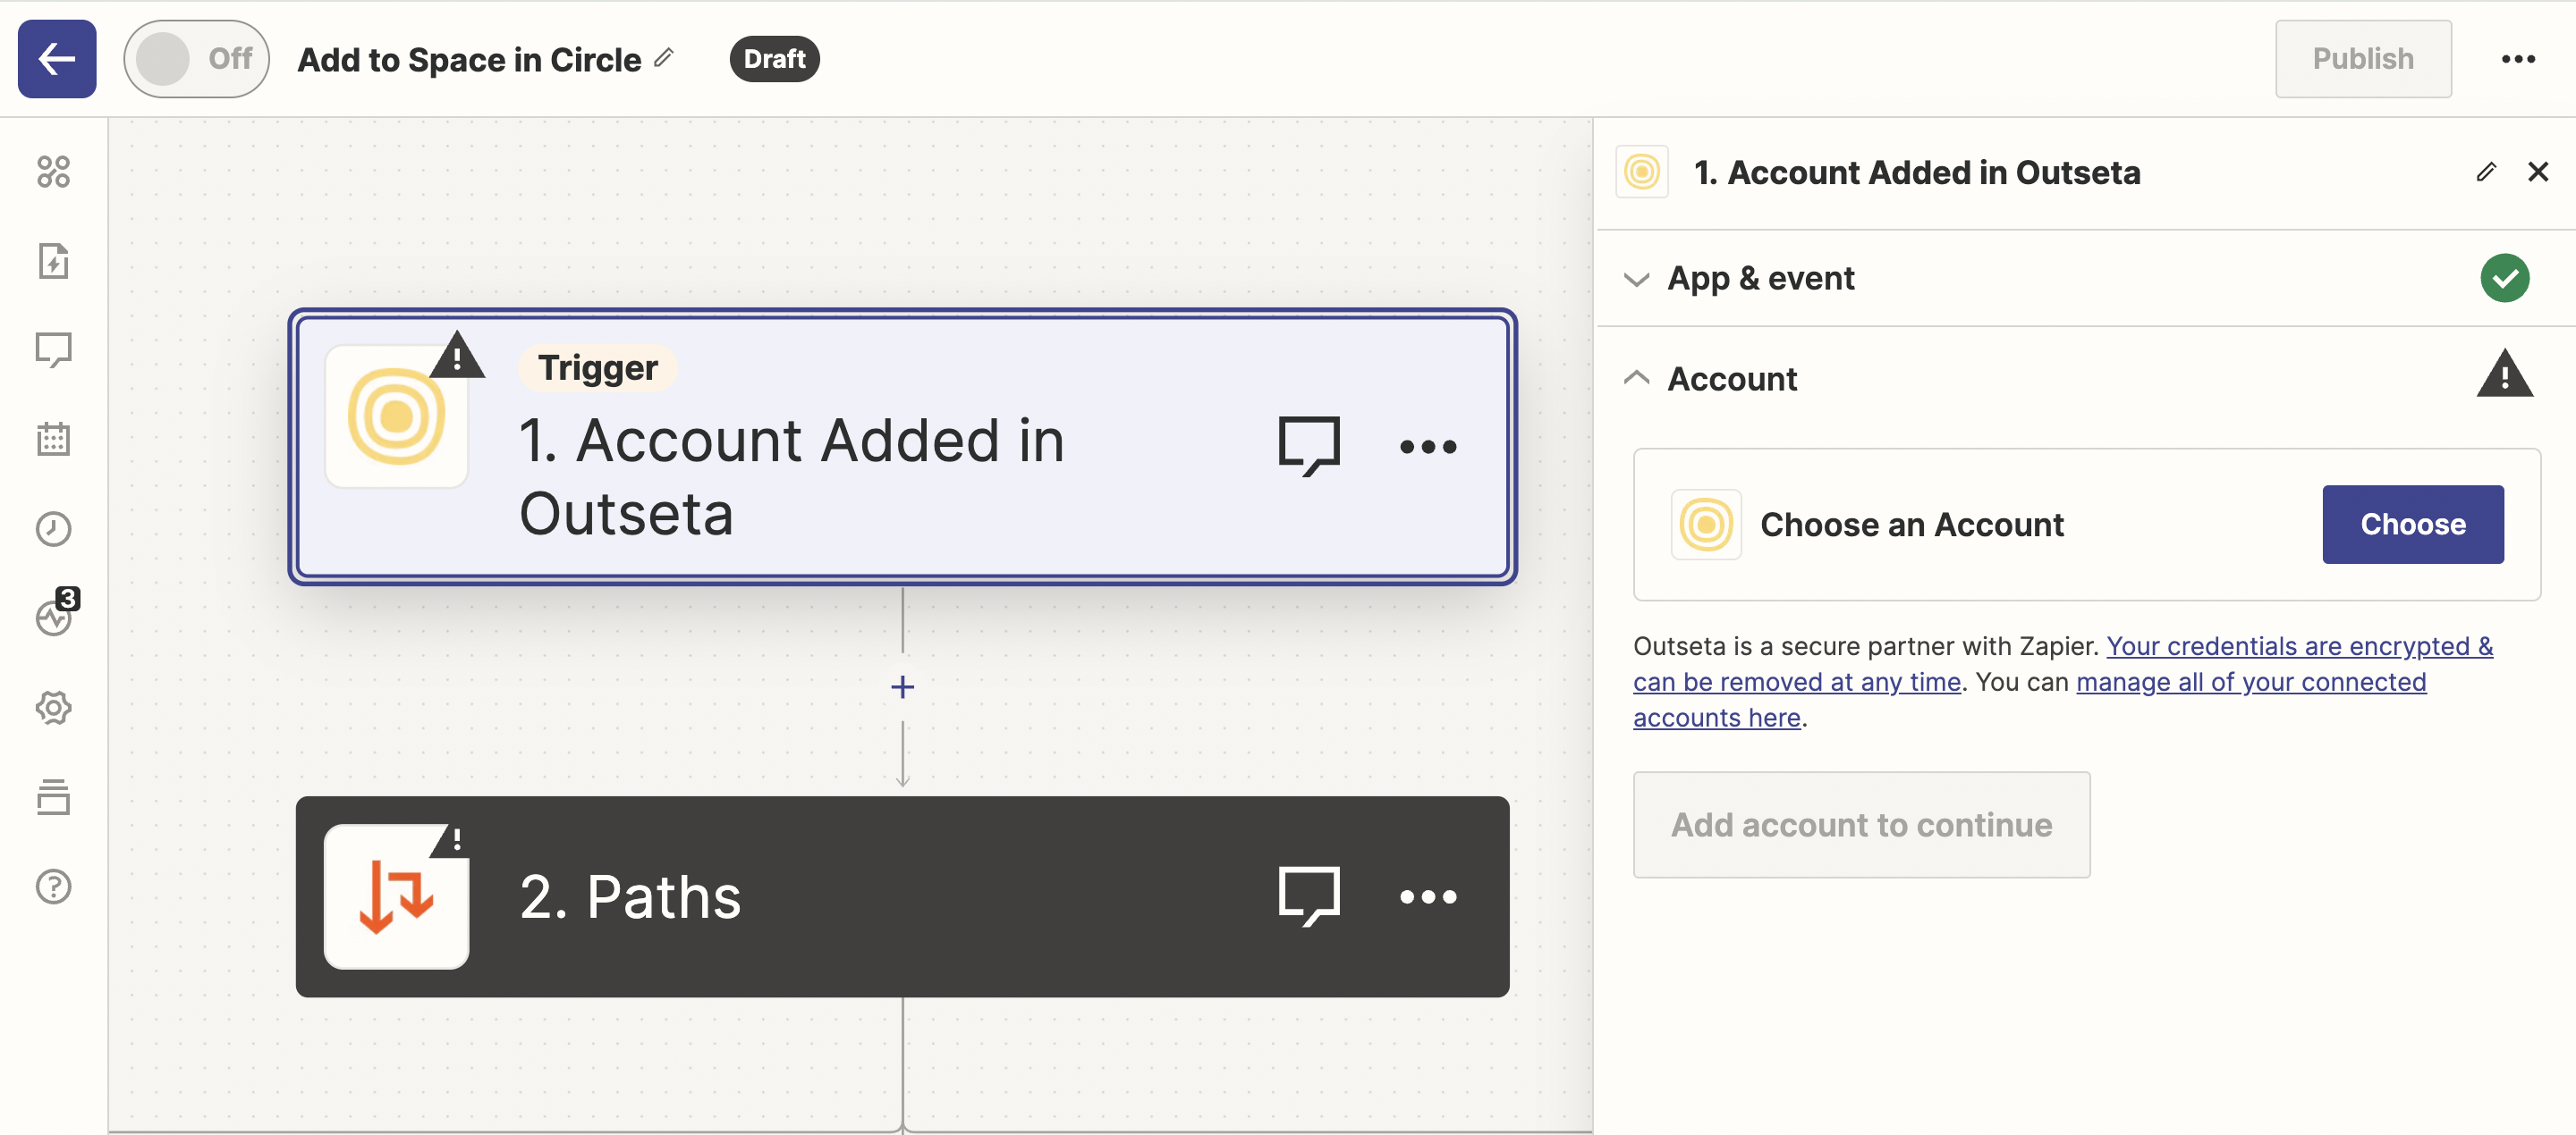Screen dimensions: 2576x1135
Task: Click the Publish button
Action: coord(2362,59)
